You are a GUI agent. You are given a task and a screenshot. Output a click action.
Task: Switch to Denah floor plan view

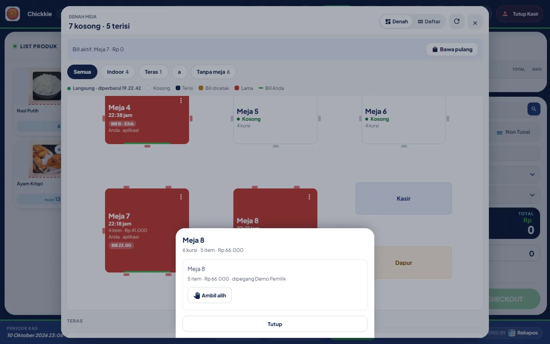[x=396, y=21]
